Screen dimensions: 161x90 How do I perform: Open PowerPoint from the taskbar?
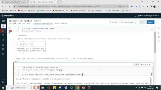click(83, 88)
